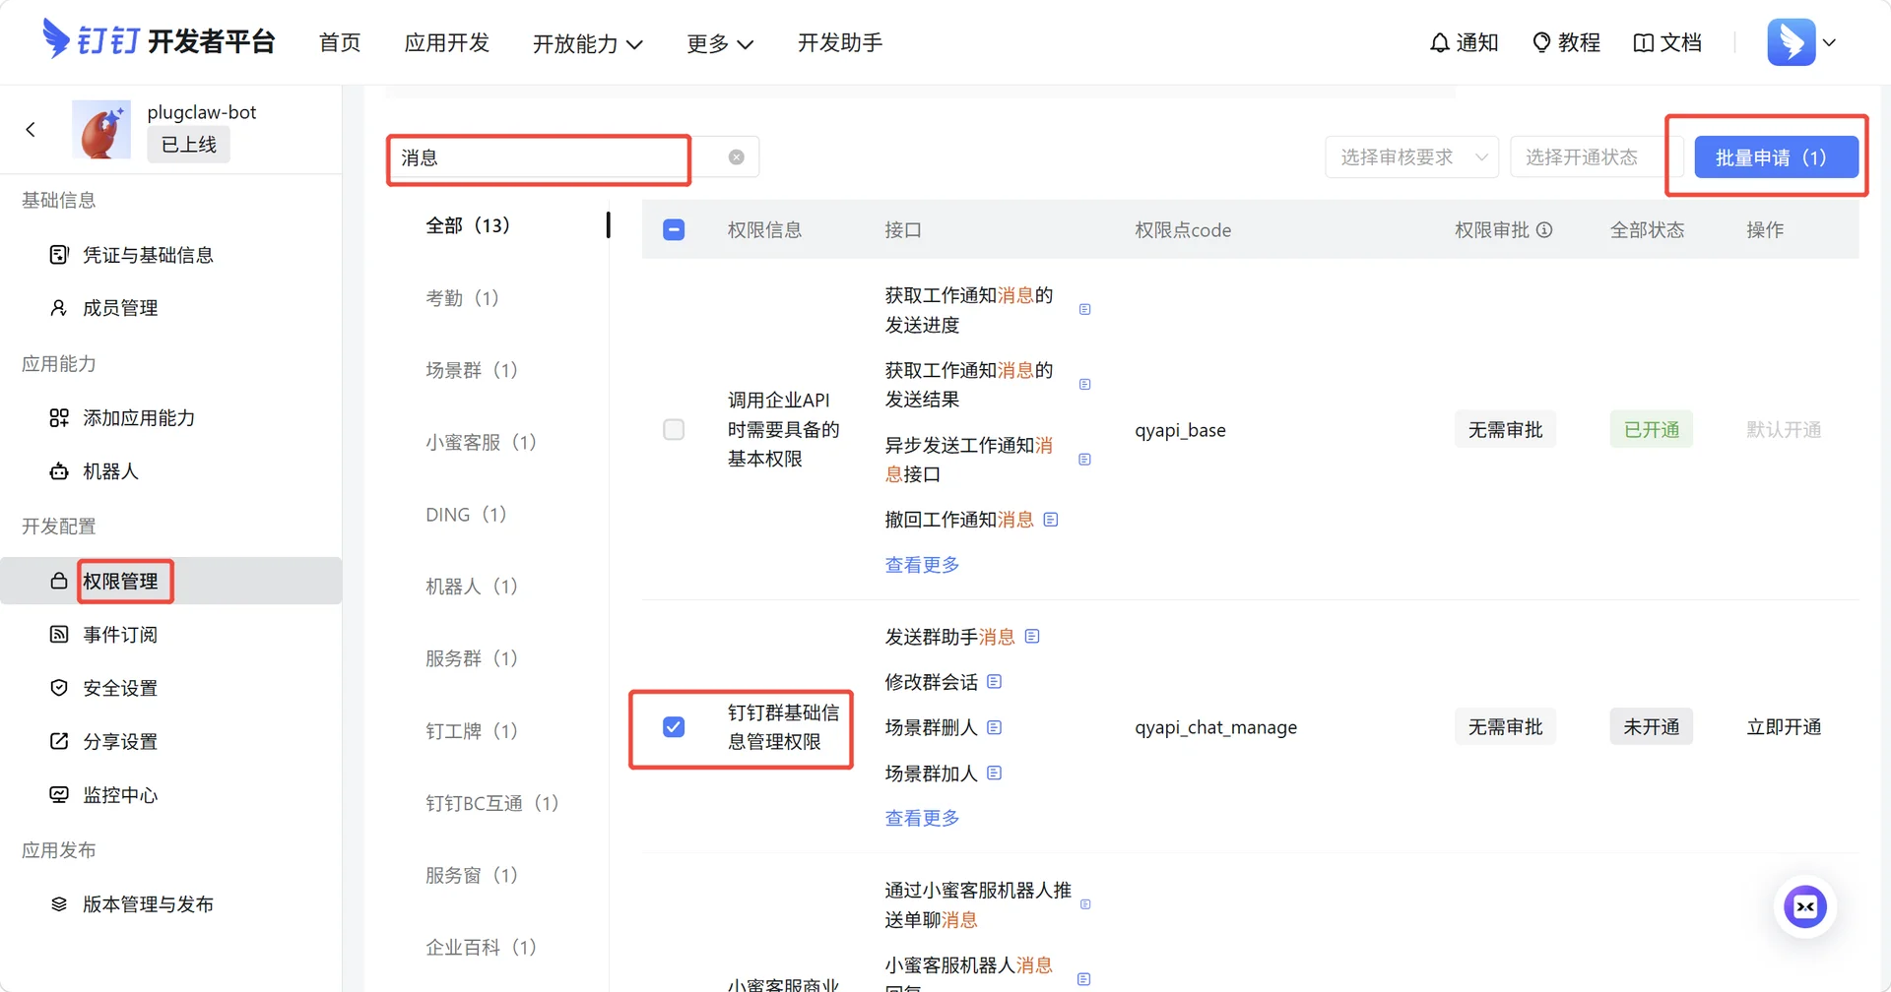Select the 全部 (13) category tab

[468, 225]
